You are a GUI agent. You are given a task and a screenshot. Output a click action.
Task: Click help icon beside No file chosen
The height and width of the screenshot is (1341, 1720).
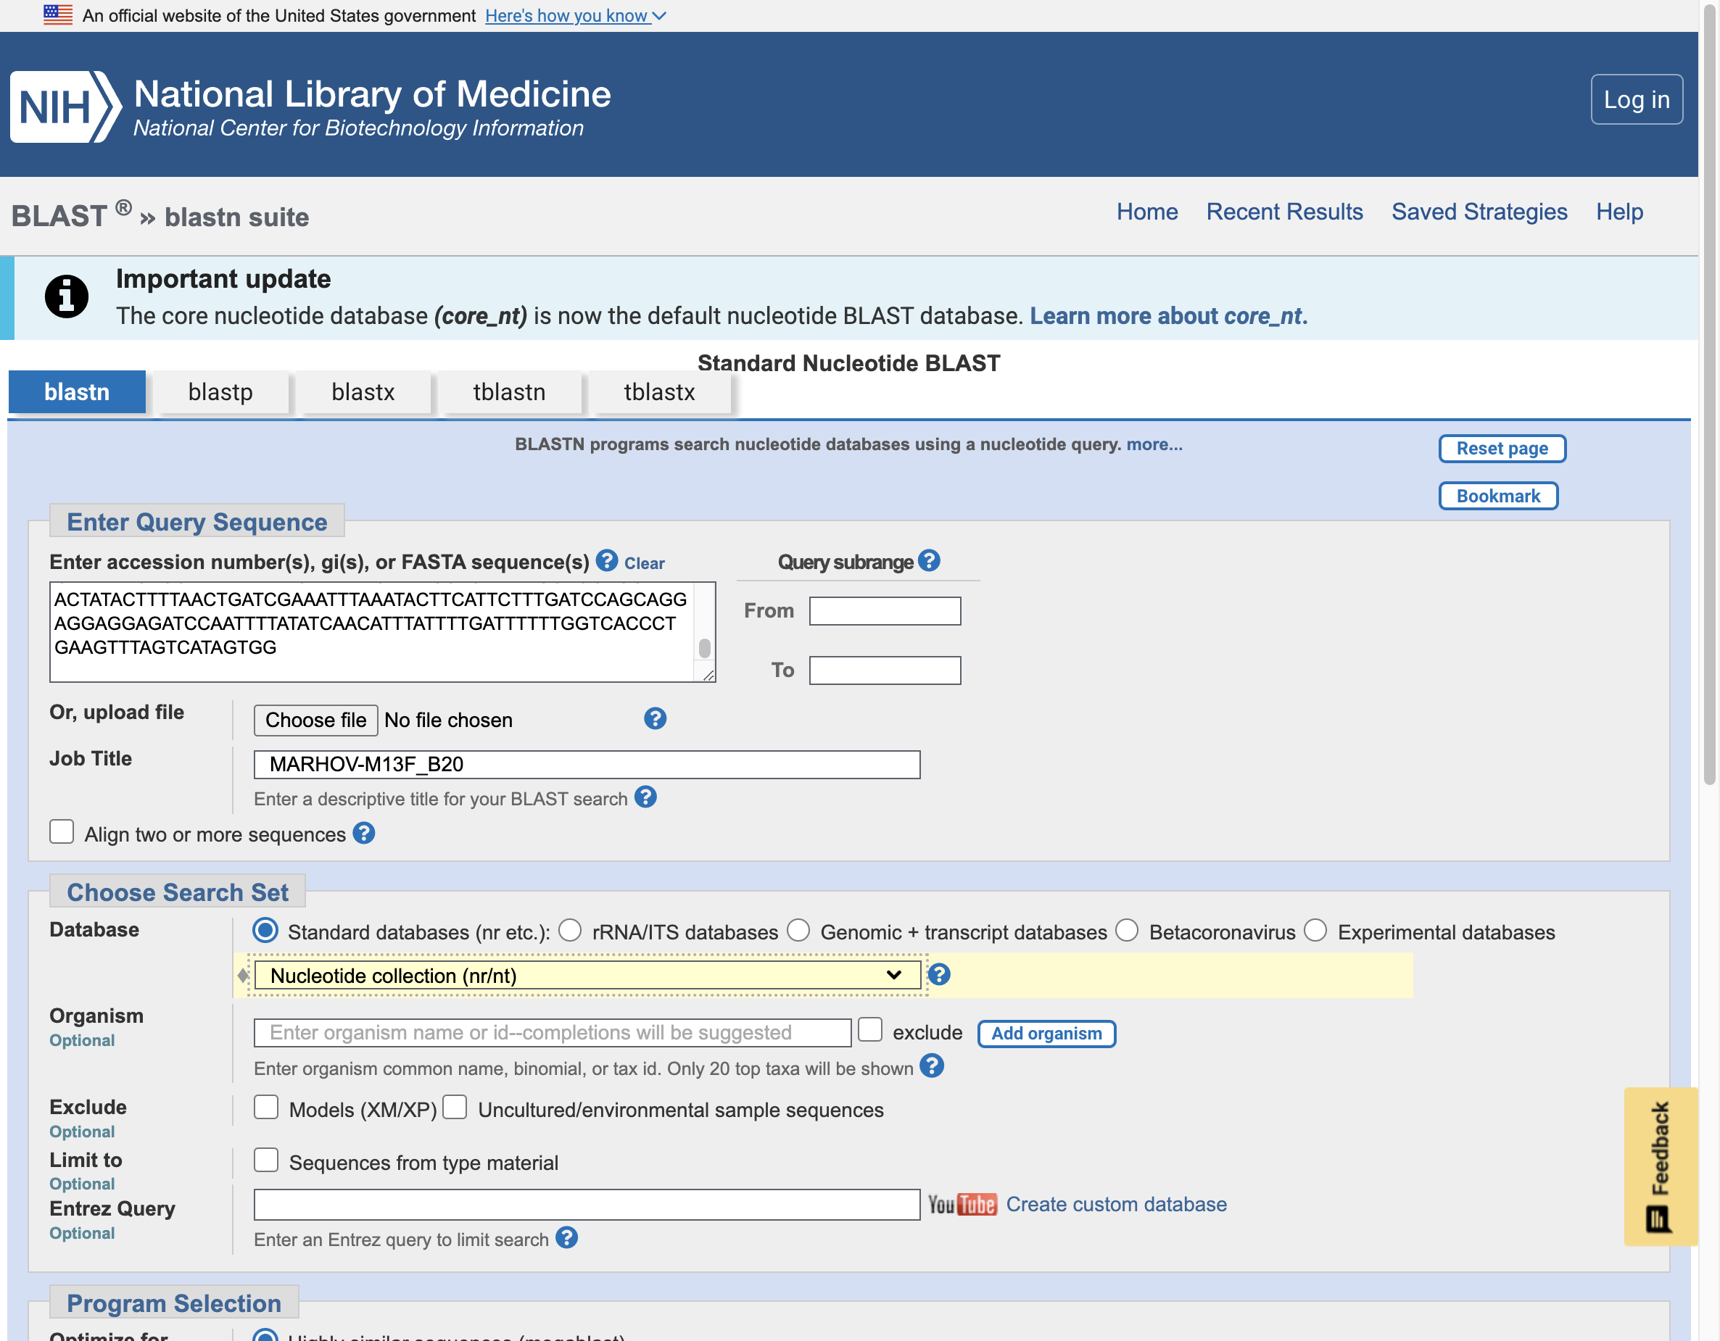(656, 719)
